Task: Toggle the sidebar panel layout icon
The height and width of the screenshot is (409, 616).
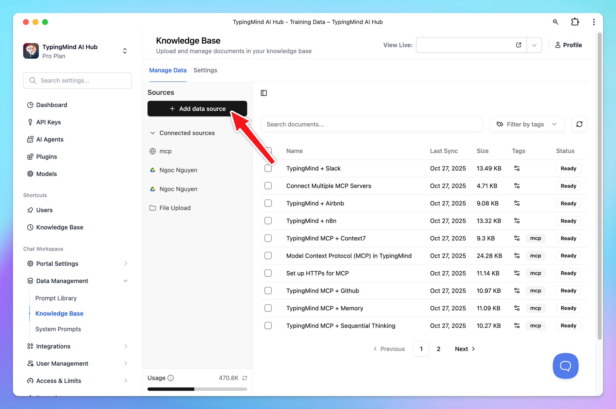Action: click(x=264, y=93)
